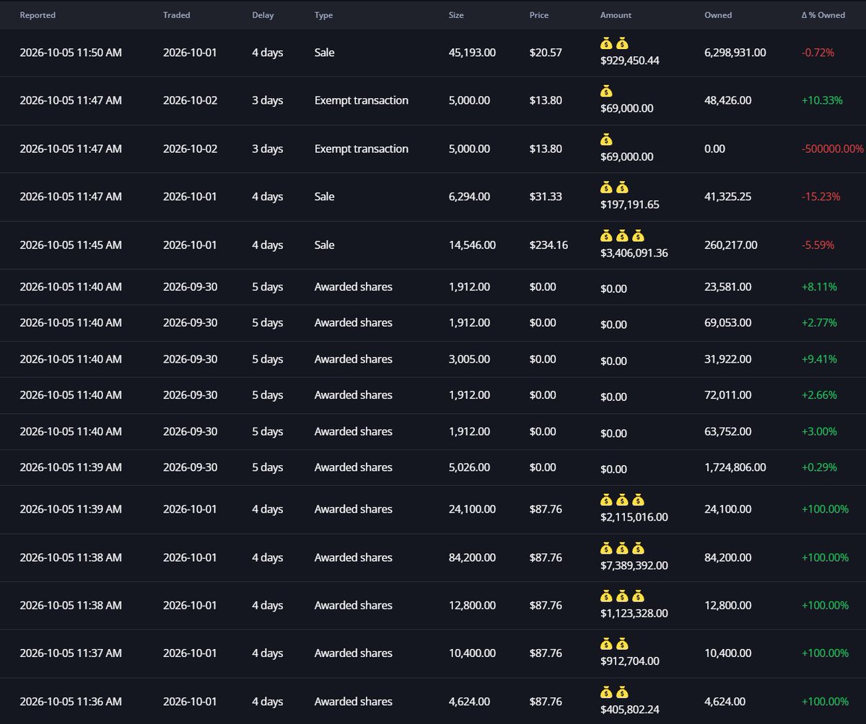Click the price $31.33

[x=546, y=197]
